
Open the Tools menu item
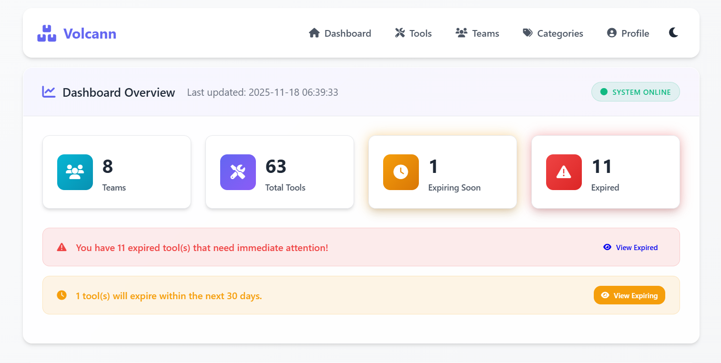tap(413, 33)
